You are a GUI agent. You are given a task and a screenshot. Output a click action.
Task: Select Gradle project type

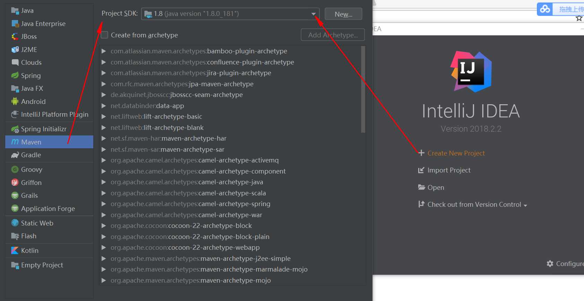[49, 155]
